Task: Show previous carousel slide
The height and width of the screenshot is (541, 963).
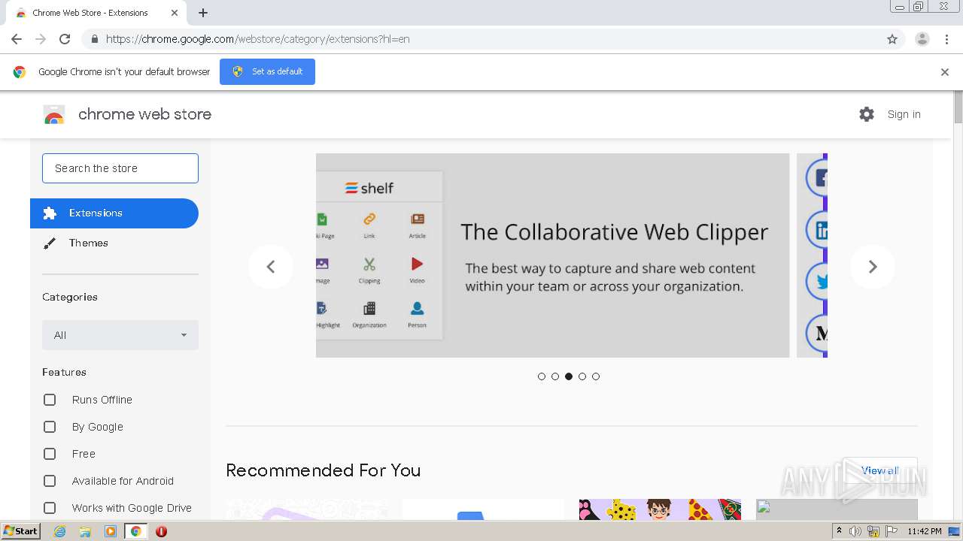Action: click(x=271, y=266)
